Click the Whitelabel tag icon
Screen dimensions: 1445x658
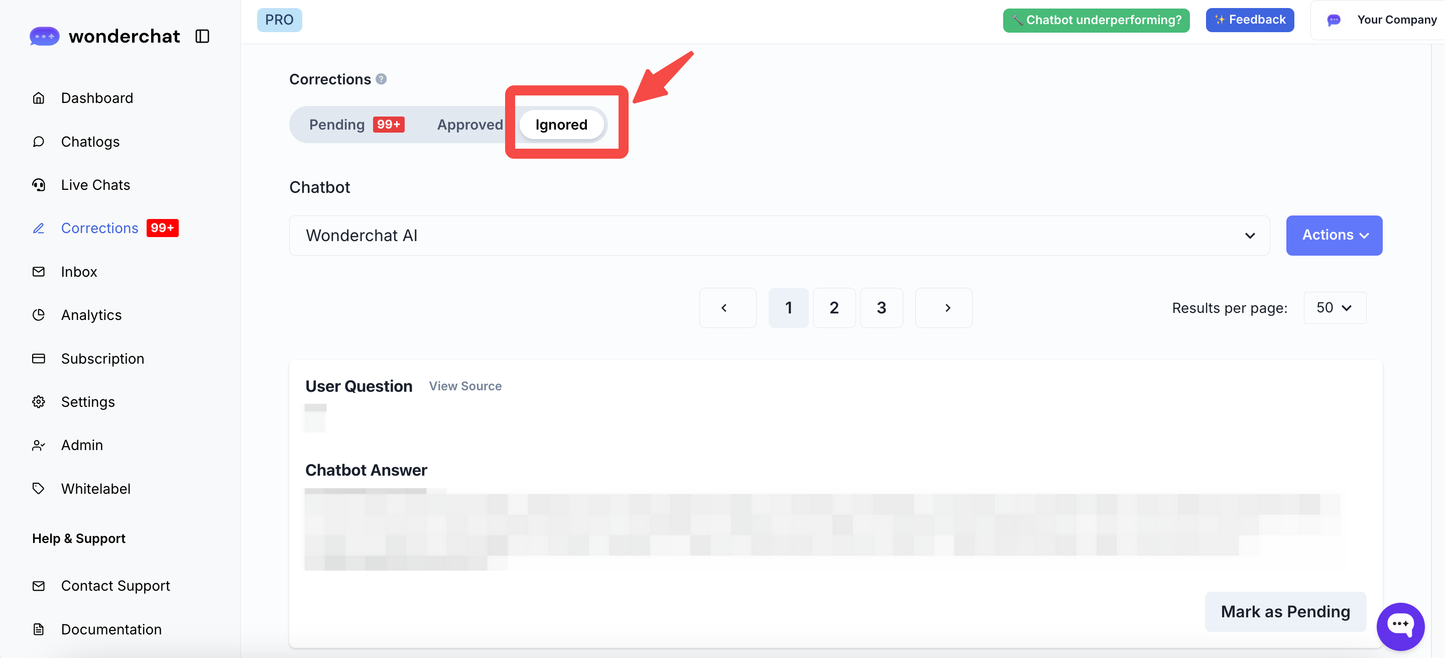pyautogui.click(x=38, y=489)
